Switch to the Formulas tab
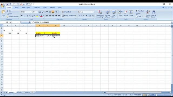The height and width of the screenshot is (97, 173). (37, 8)
